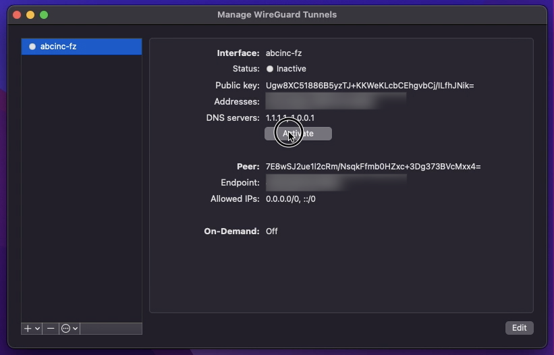Close the Manage WireGuard Tunnels window
This screenshot has width=554, height=355.
point(17,15)
